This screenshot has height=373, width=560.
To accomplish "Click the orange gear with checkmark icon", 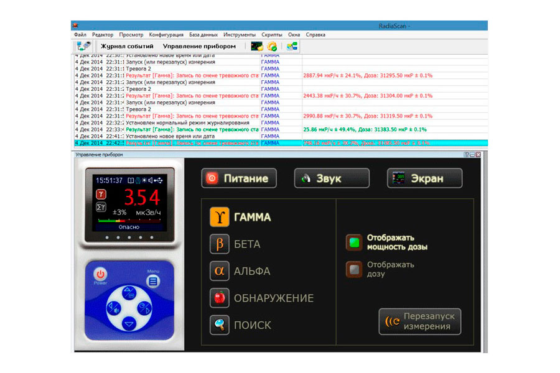I will coord(272,47).
